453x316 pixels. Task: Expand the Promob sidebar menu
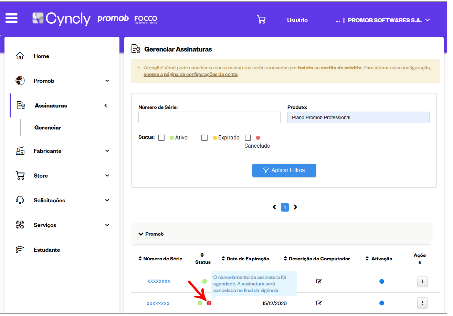tap(107, 81)
